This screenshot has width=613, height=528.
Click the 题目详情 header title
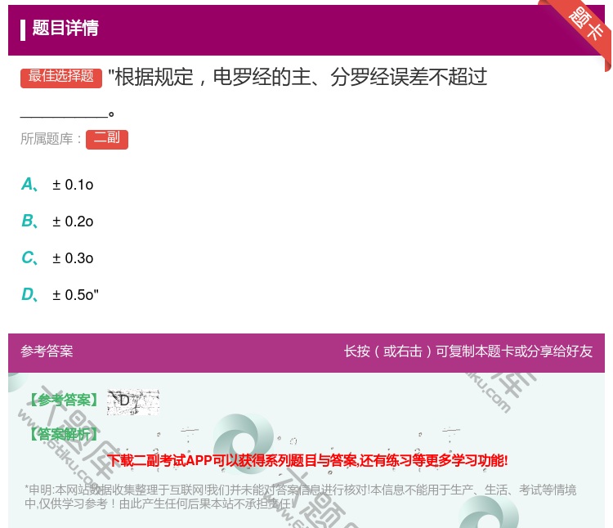coord(65,28)
